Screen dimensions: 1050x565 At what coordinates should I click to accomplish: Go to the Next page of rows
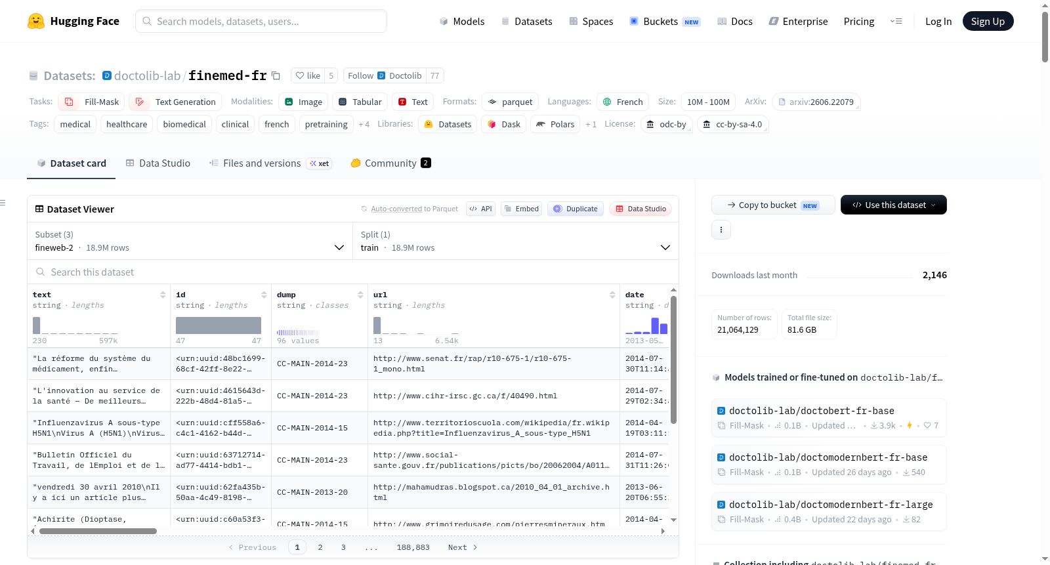(x=462, y=547)
